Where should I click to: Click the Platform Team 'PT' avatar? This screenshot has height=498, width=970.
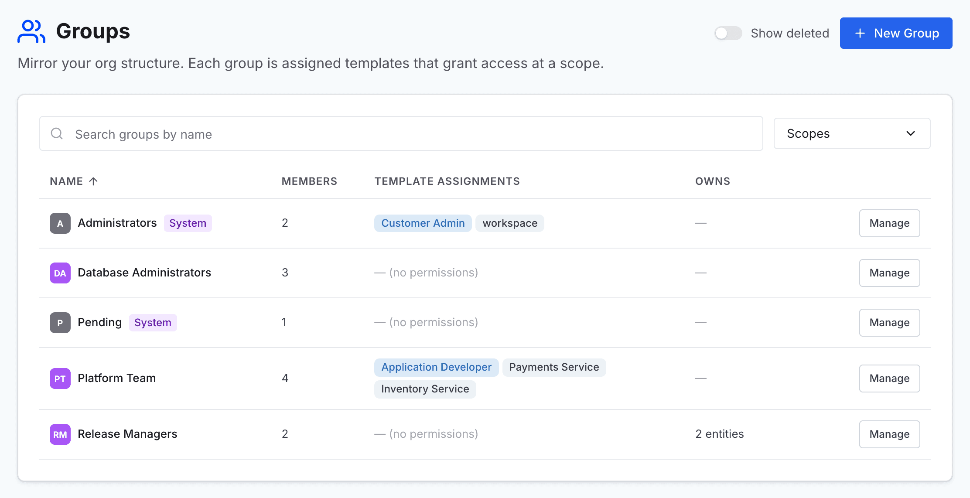tap(60, 379)
